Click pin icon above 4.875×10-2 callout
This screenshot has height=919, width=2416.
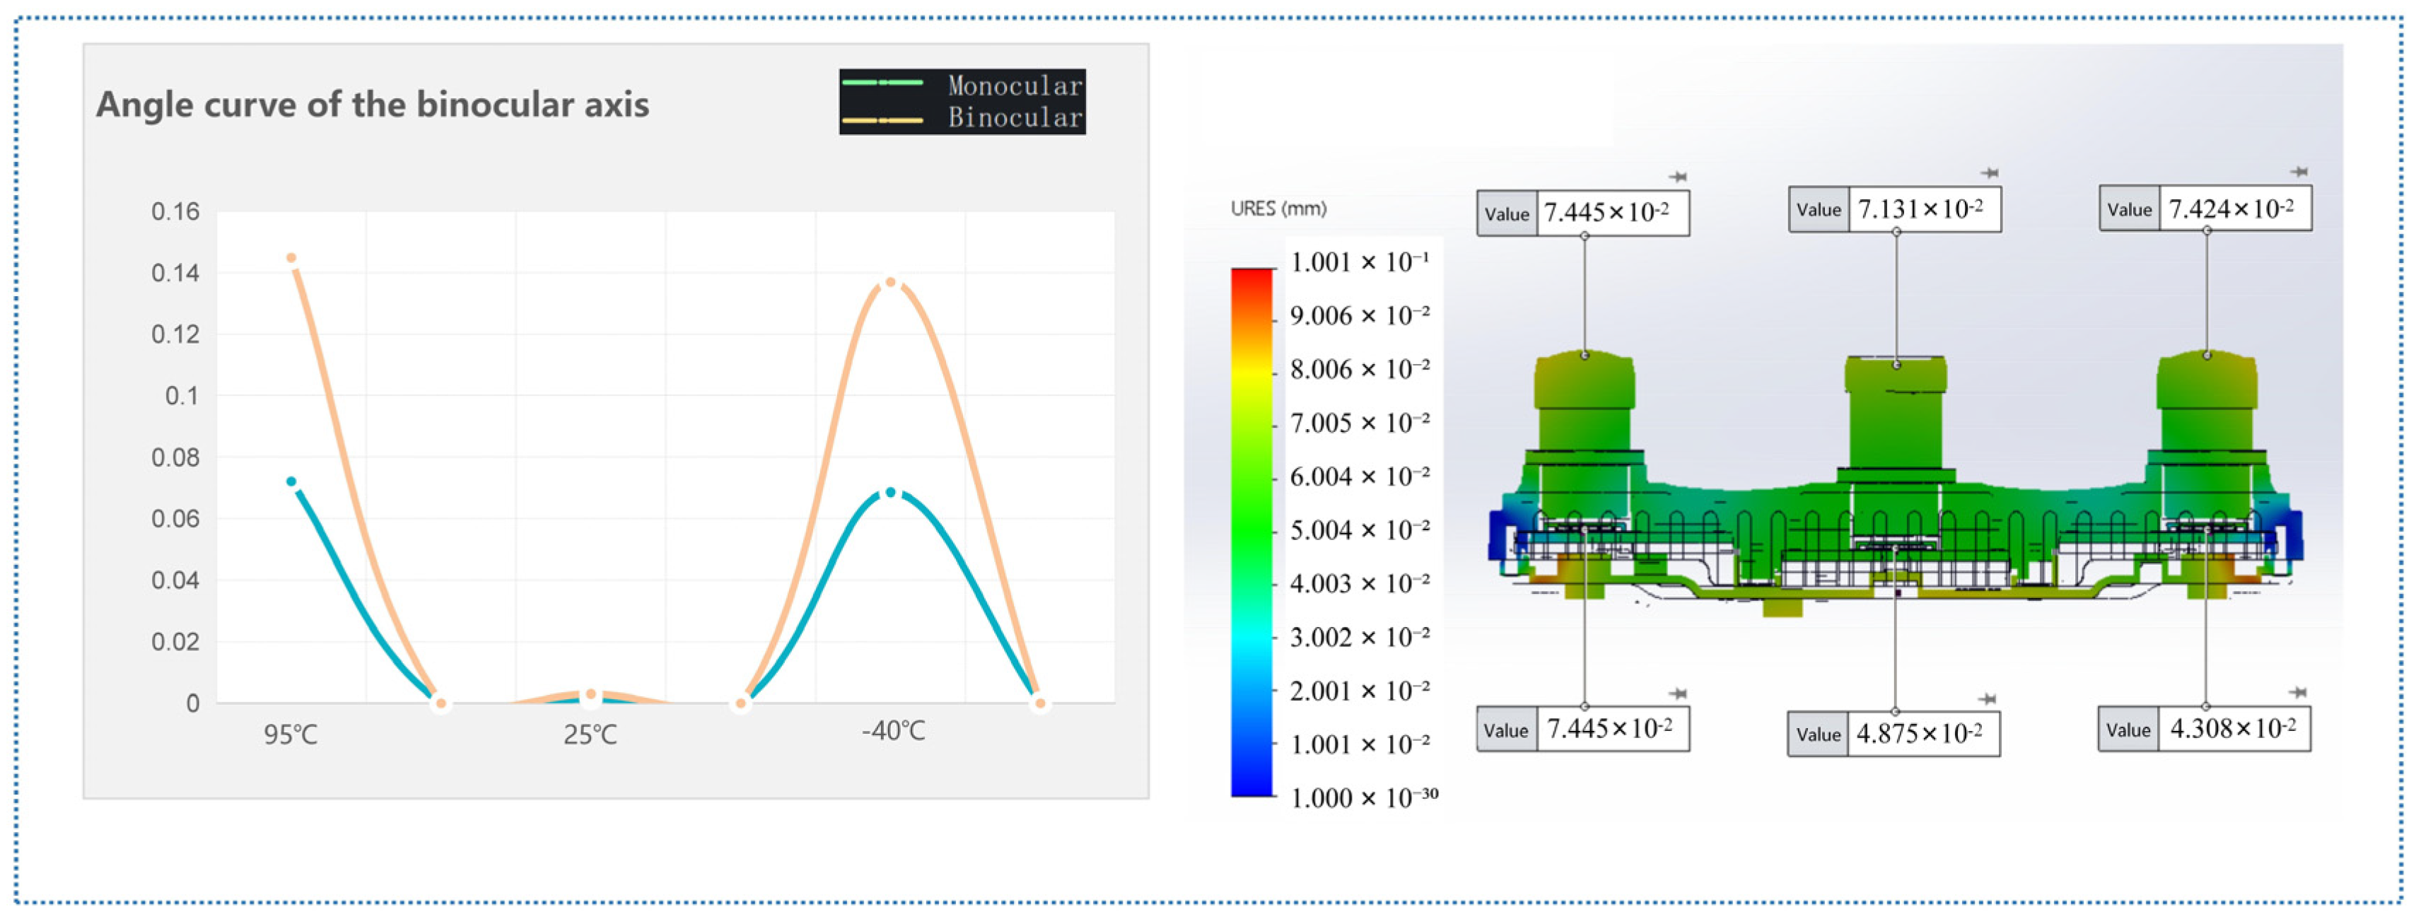[1988, 698]
